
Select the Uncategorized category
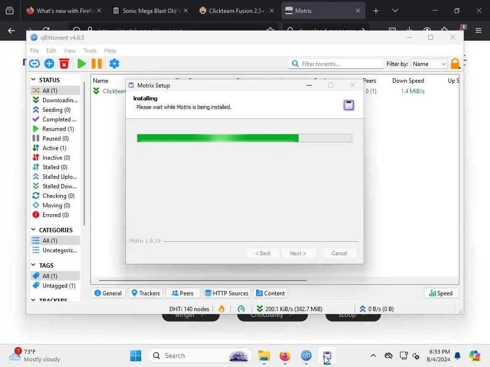click(x=56, y=250)
